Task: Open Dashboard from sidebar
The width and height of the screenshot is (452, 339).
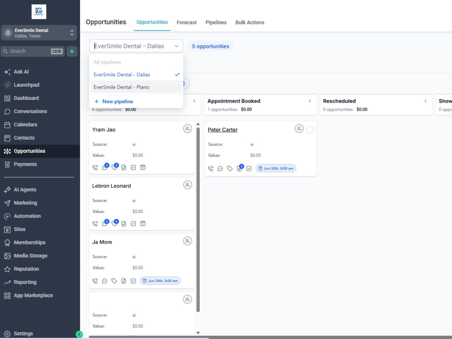Action: 26,98
